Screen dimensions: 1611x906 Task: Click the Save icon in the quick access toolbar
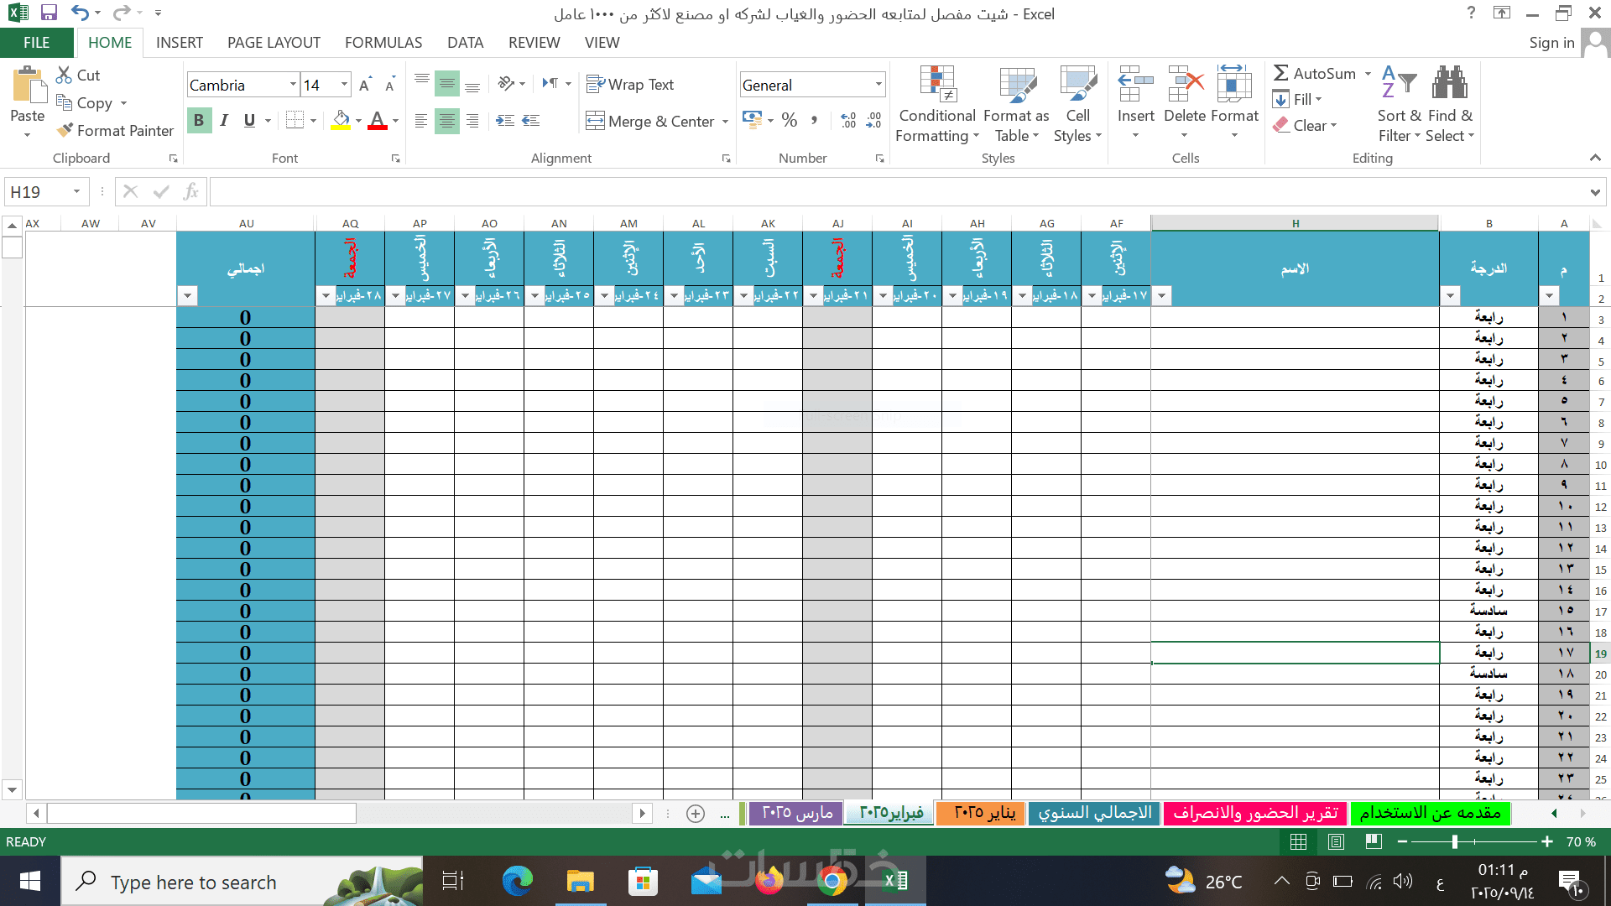[x=49, y=13]
